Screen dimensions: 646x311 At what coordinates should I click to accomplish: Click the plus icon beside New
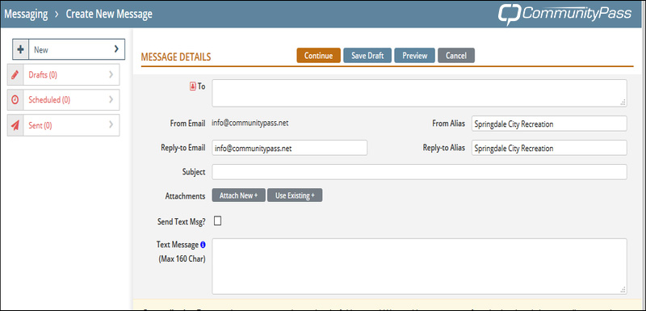[21, 49]
